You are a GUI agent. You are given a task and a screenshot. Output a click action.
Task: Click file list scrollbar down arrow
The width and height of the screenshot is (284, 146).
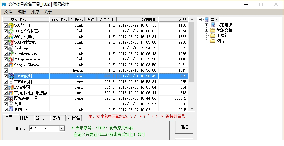192,109
